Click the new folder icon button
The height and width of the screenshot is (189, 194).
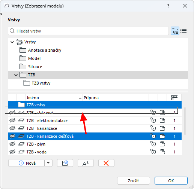point(65,163)
